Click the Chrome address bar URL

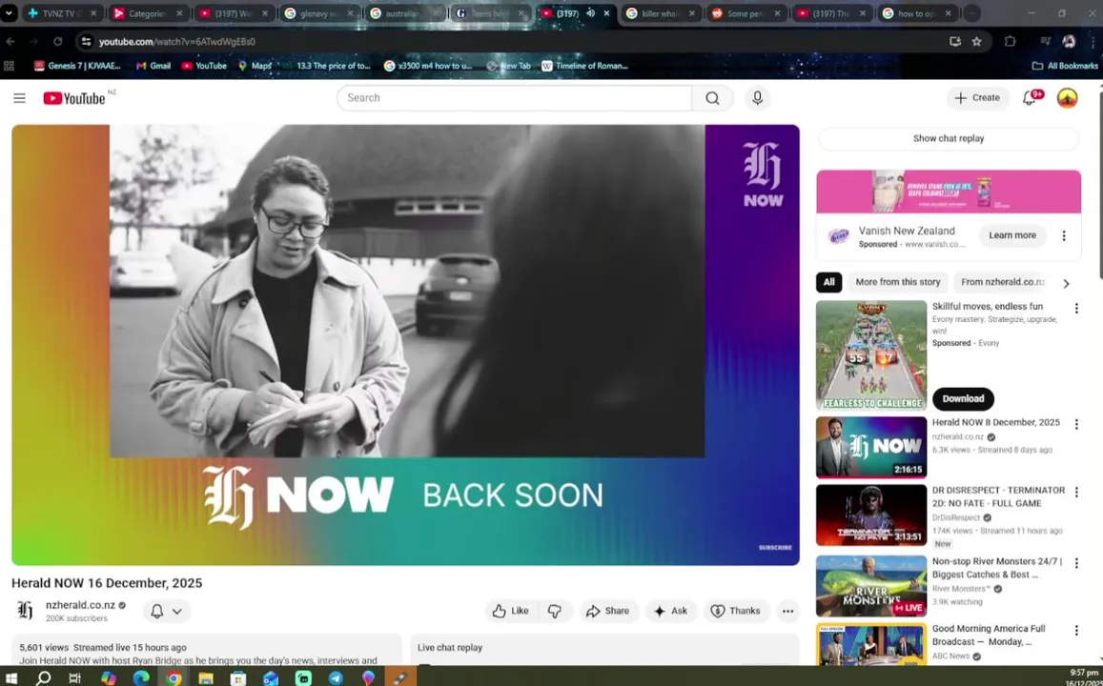click(x=177, y=42)
